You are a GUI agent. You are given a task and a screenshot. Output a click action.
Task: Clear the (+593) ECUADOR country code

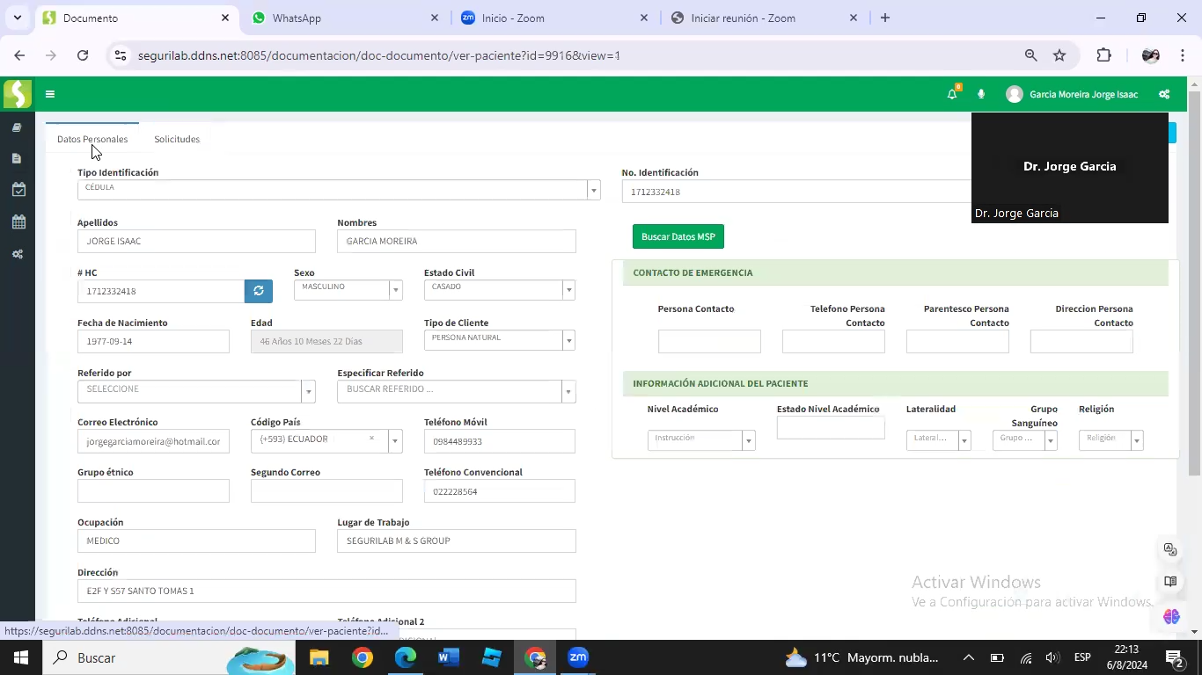tap(371, 439)
